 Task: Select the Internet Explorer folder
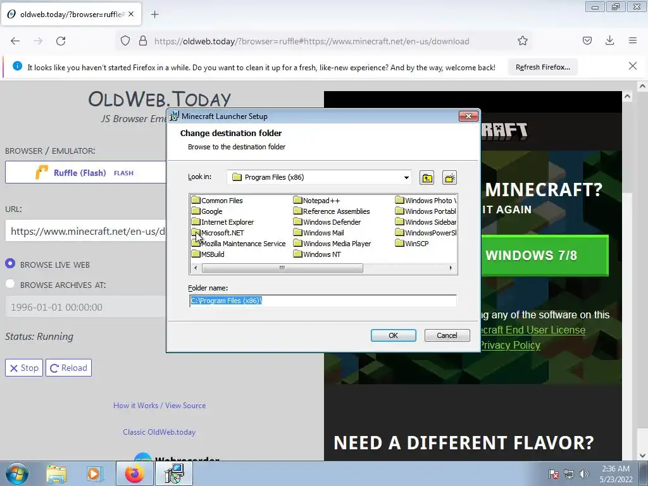tap(223, 222)
